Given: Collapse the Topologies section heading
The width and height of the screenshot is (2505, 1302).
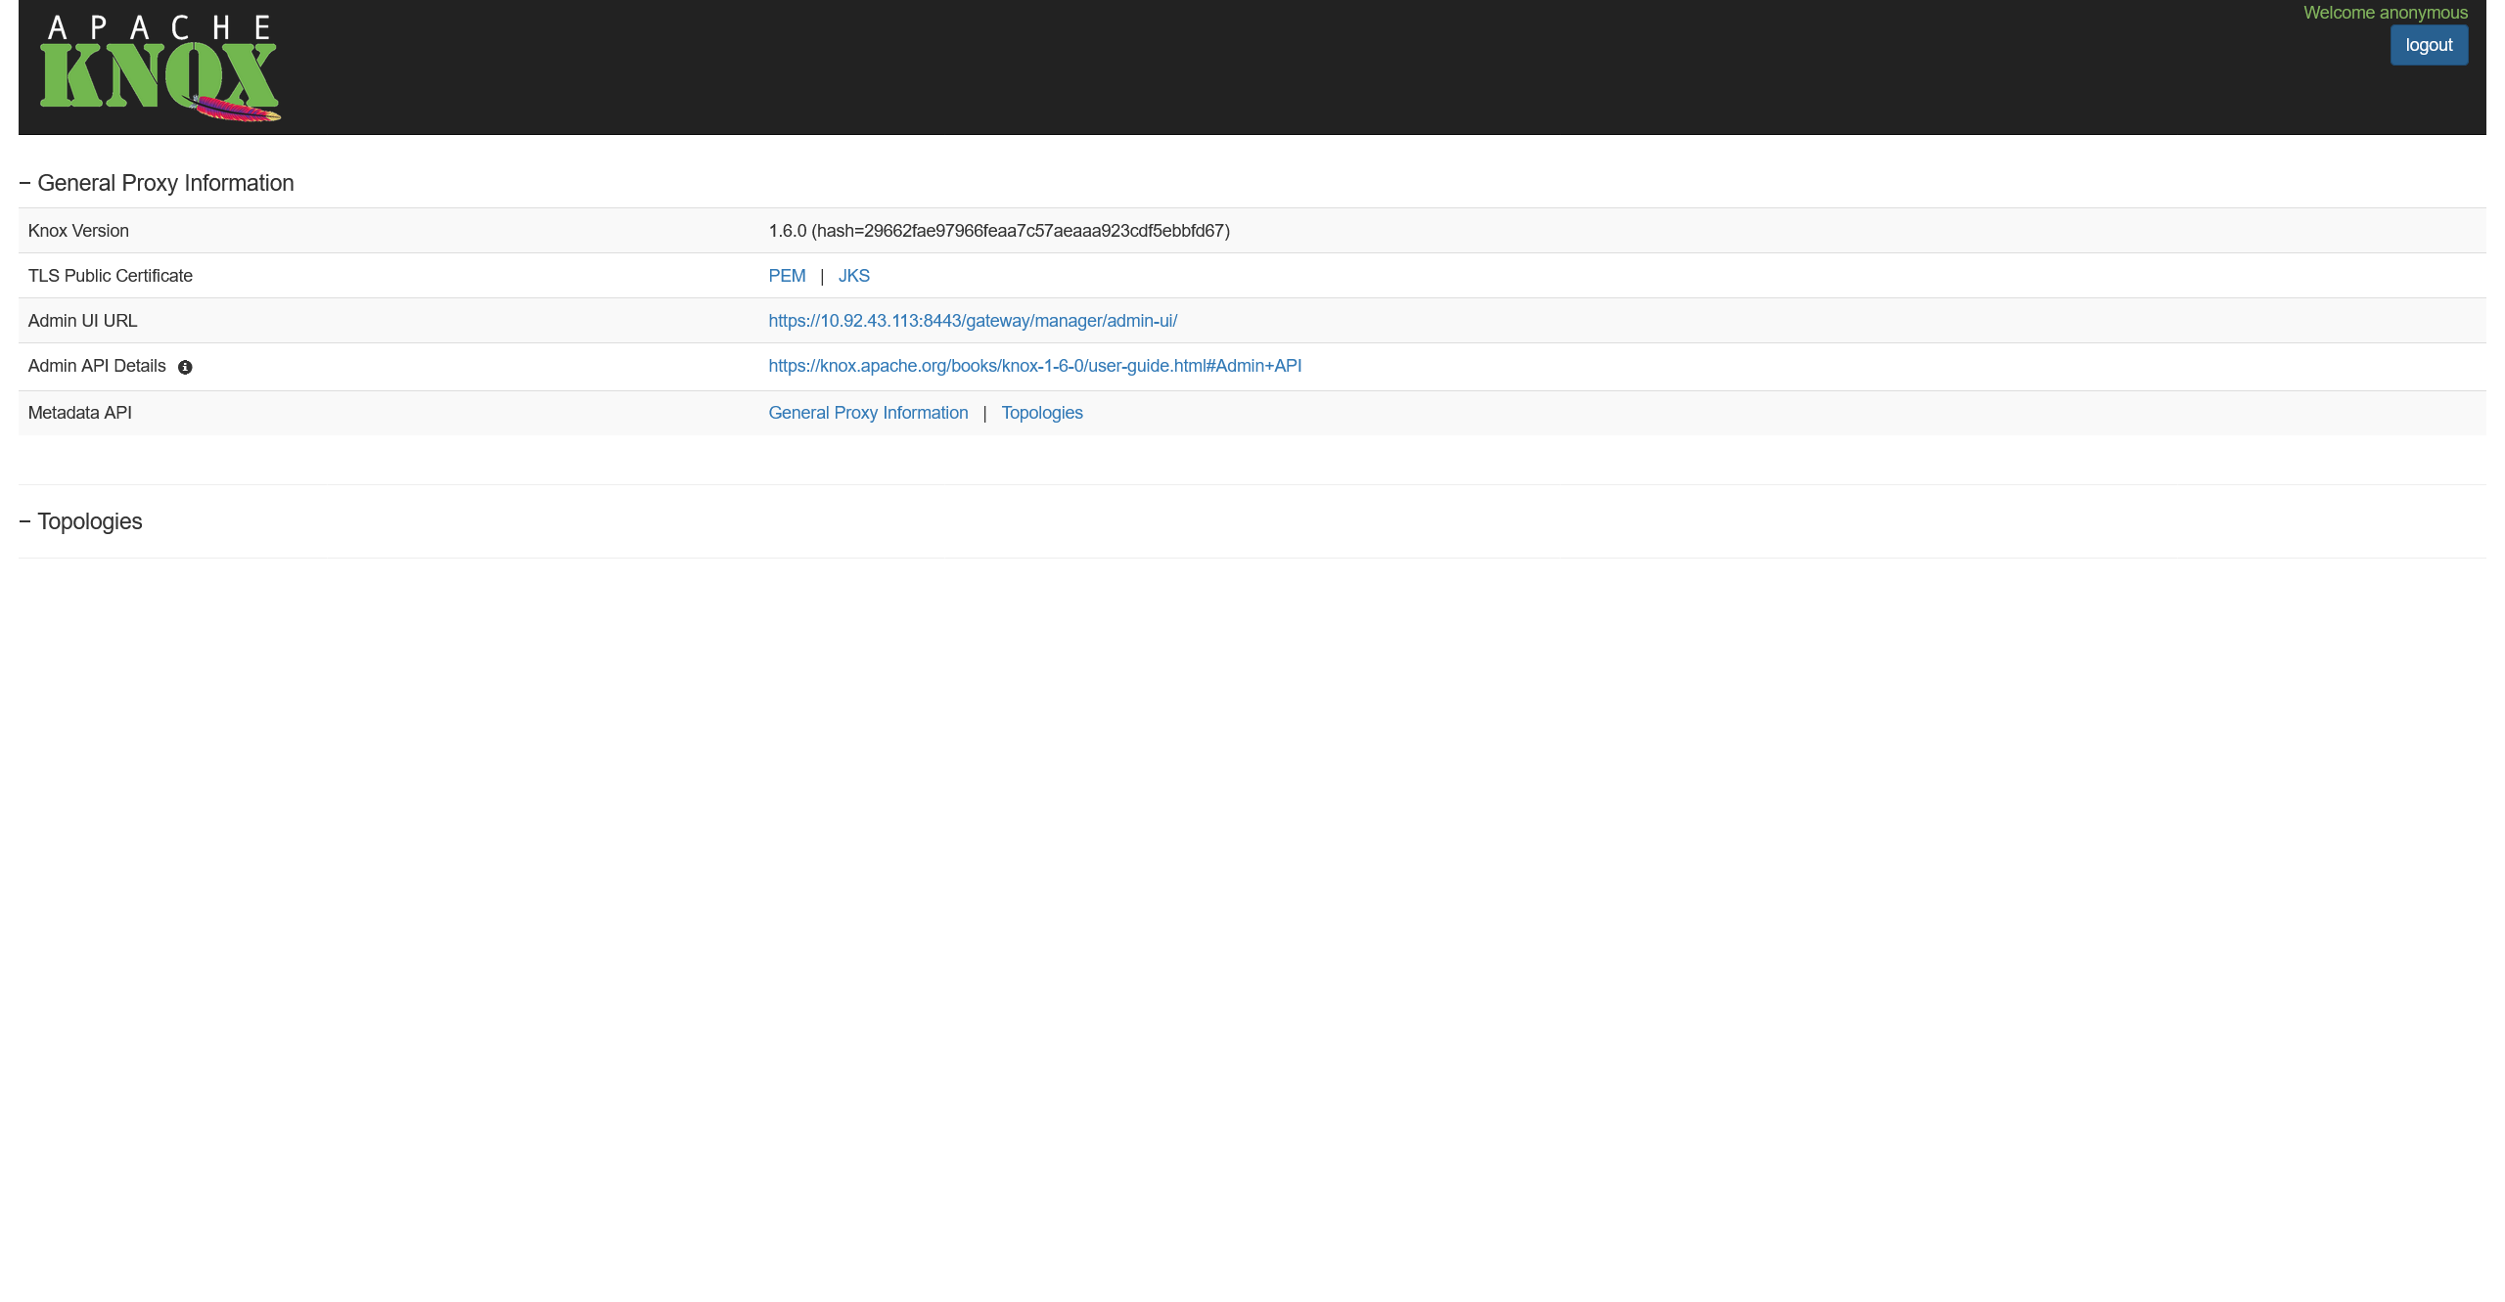Looking at the screenshot, I should click(81, 521).
